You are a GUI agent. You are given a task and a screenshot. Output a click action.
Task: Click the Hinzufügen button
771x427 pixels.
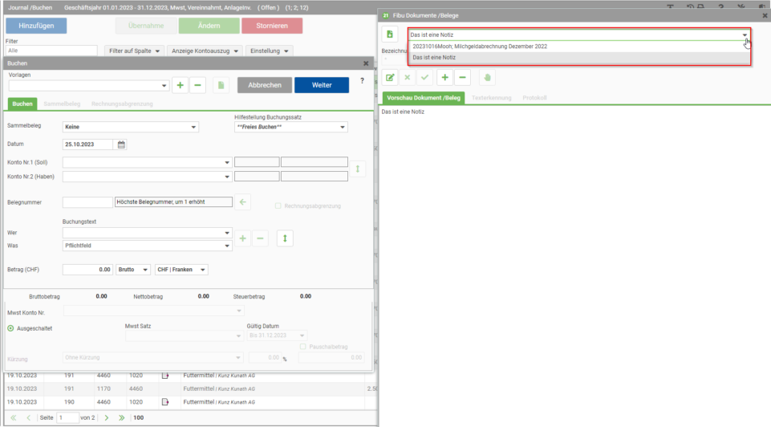coord(36,26)
